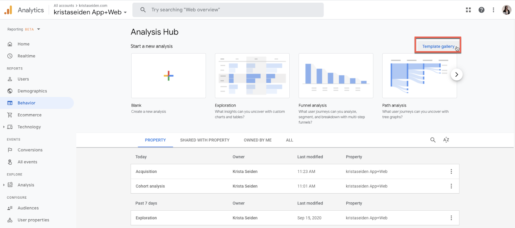515x228 pixels.
Task: Open the three-dot menu in header
Action: [493, 10]
